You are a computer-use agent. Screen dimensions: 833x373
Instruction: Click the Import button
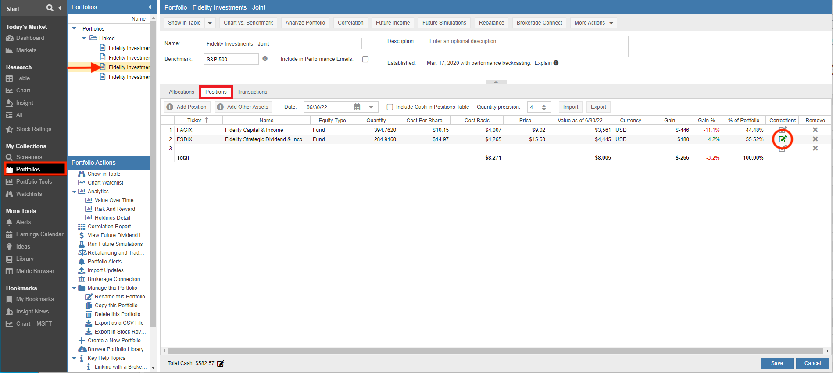pyautogui.click(x=571, y=107)
